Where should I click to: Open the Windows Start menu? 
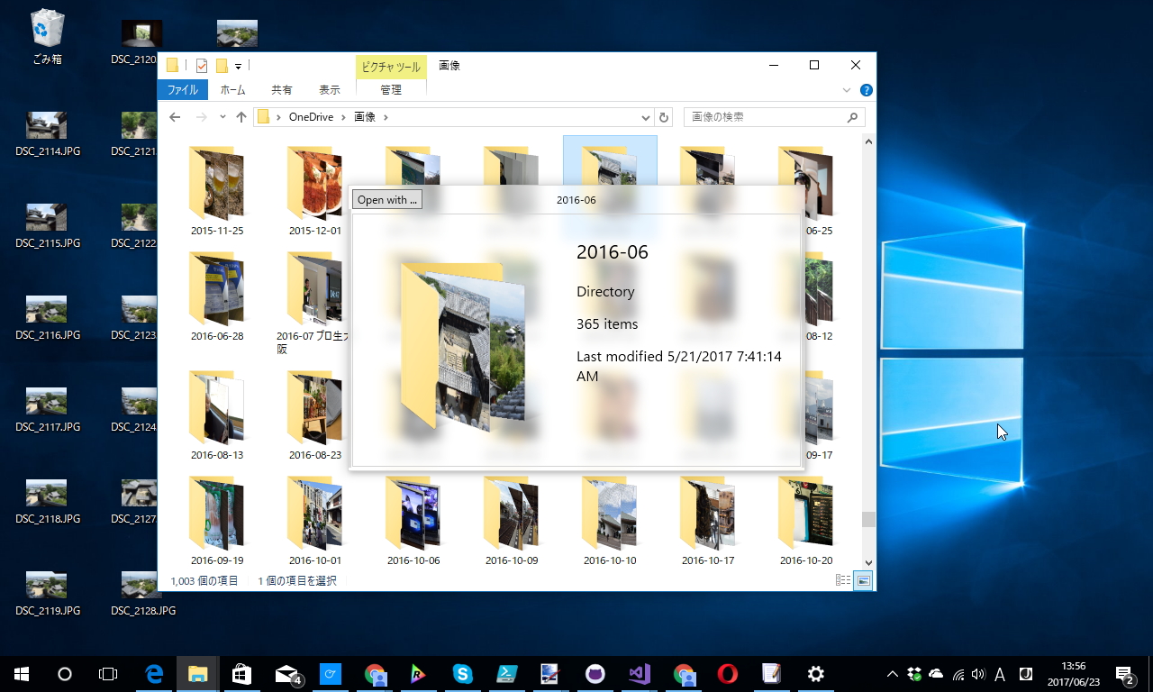click(22, 674)
